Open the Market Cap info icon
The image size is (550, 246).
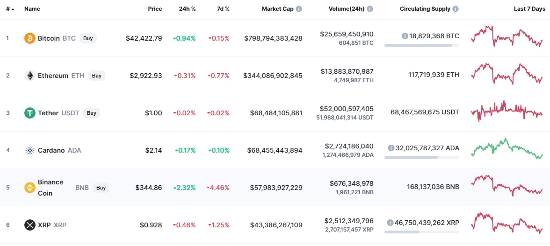[299, 9]
